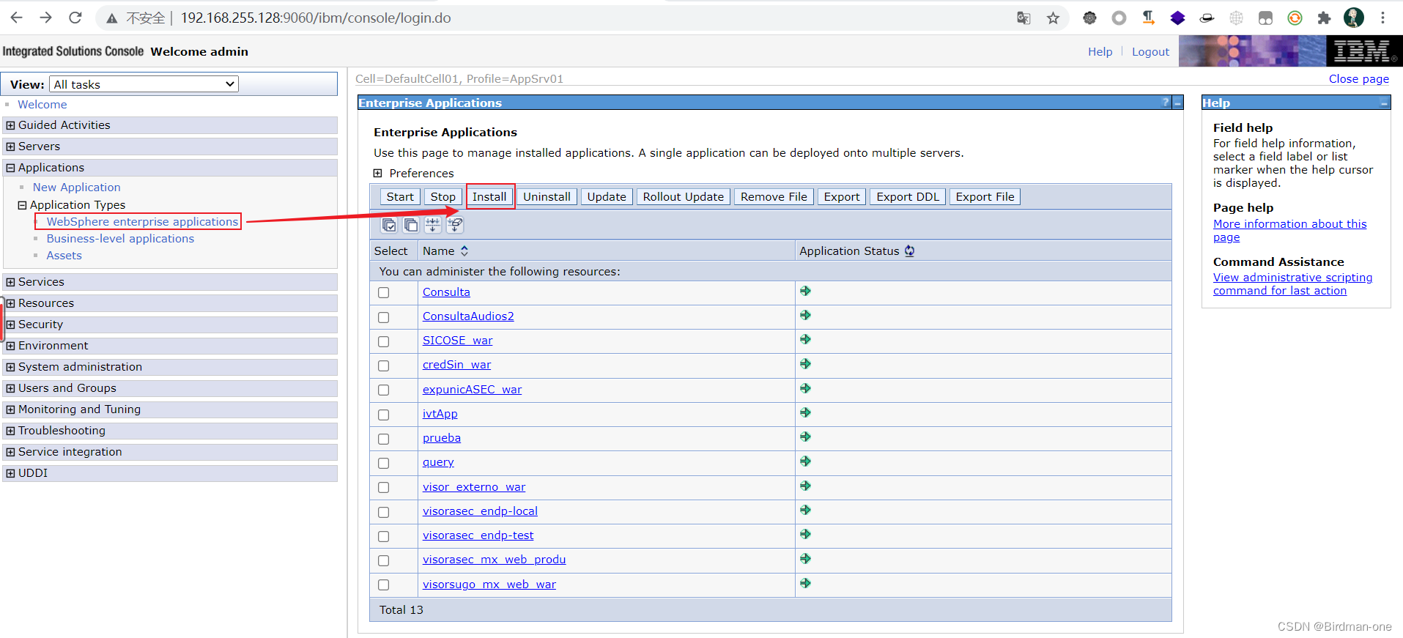Click the Select All Items icon
1403x638 pixels.
pos(389,225)
